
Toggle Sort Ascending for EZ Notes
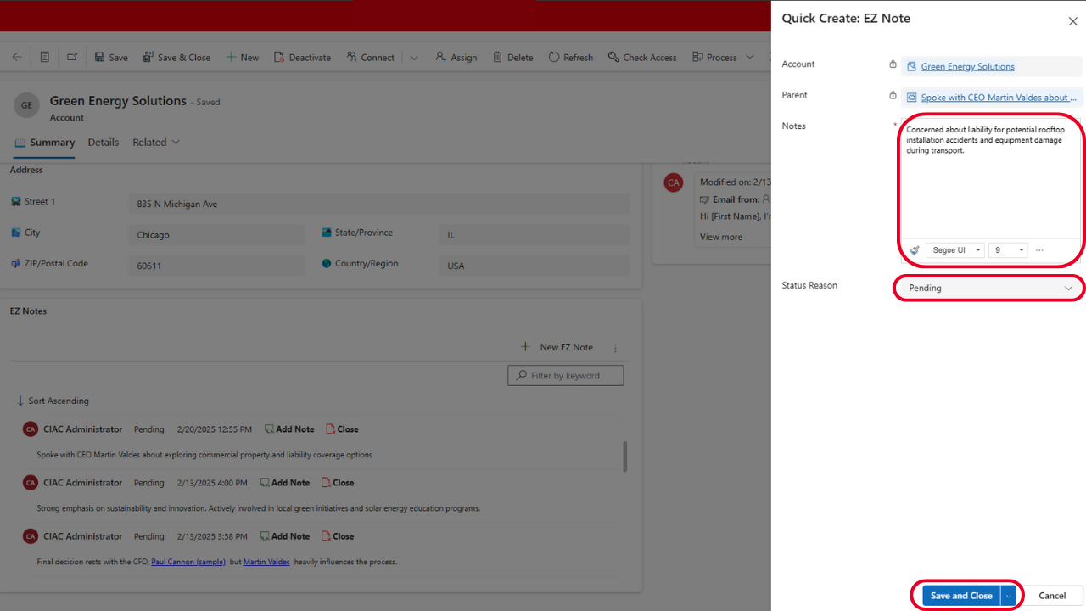coord(53,401)
